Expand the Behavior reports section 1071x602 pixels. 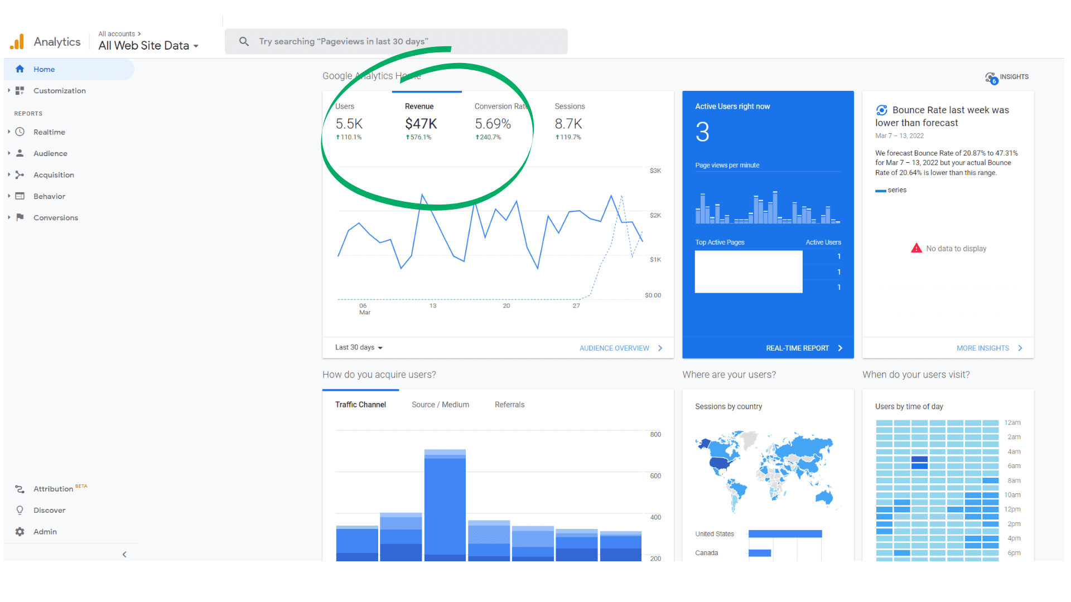click(49, 196)
